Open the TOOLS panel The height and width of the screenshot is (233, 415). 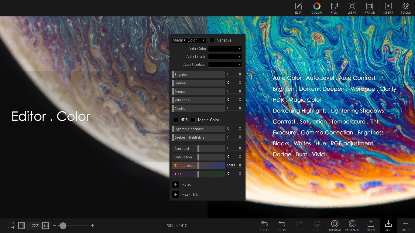(x=406, y=8)
